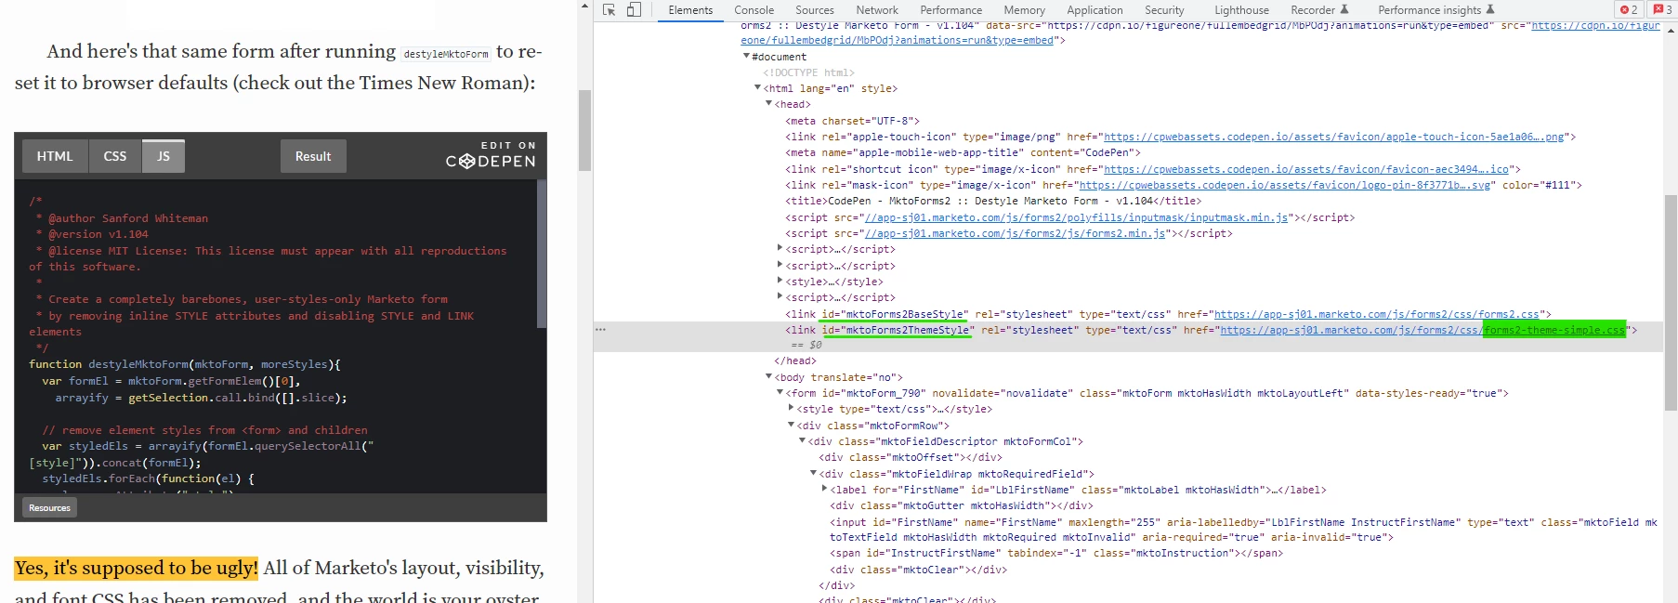Collapse the mktoFieldWrap mktoRequiredField node
Viewport: 1678px width, 603px height.
tap(813, 473)
